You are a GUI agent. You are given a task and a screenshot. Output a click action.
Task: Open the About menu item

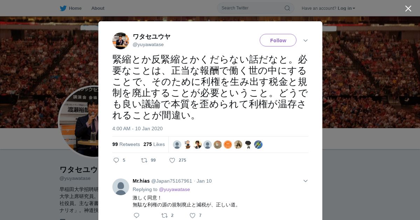pyautogui.click(x=98, y=8)
